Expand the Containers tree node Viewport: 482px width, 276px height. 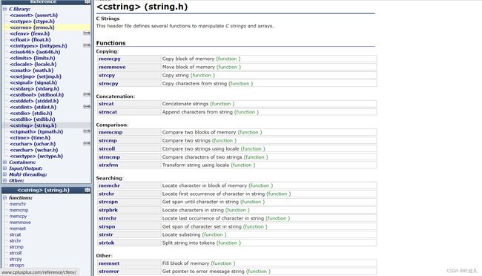[x=5, y=162]
